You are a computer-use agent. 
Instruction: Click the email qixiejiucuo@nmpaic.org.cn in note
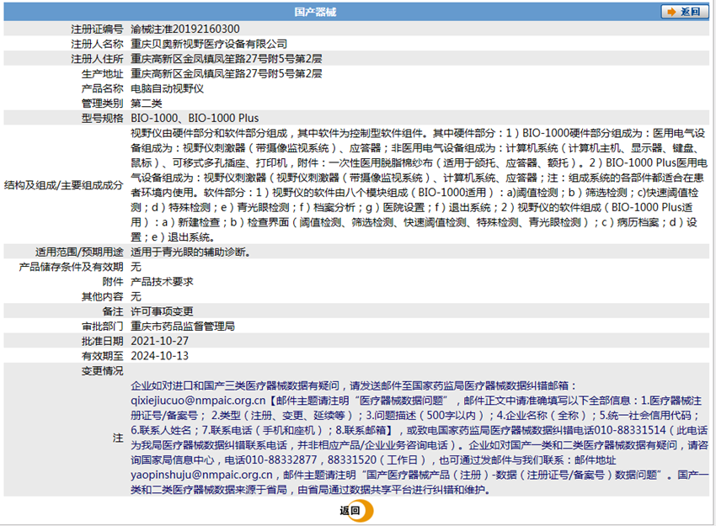(x=198, y=401)
